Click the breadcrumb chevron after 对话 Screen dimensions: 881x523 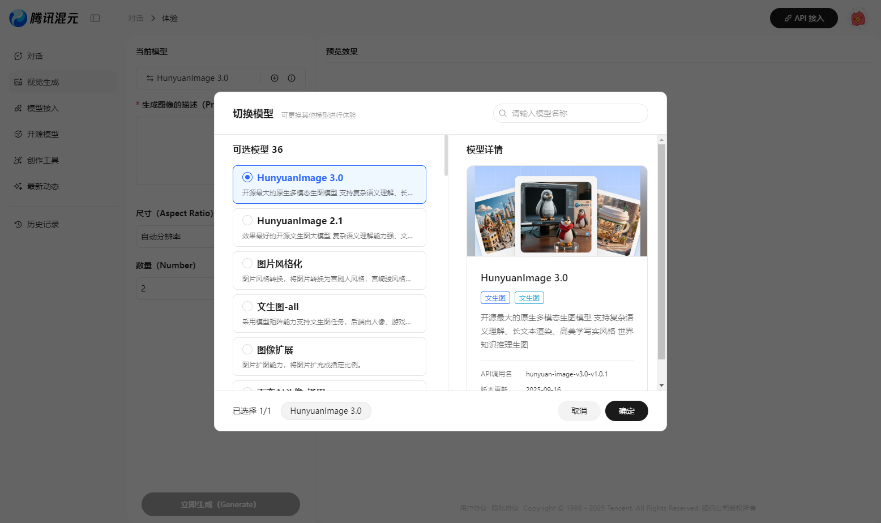153,18
